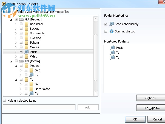Click the monitored Music folder icon in tree

pos(26,52)
